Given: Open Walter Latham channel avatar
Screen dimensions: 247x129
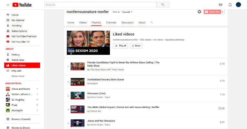Looking at the screenshot, I should (x=8, y=94).
